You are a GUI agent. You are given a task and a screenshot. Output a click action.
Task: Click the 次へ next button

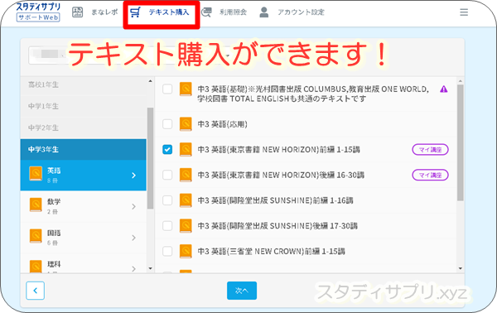click(x=242, y=291)
